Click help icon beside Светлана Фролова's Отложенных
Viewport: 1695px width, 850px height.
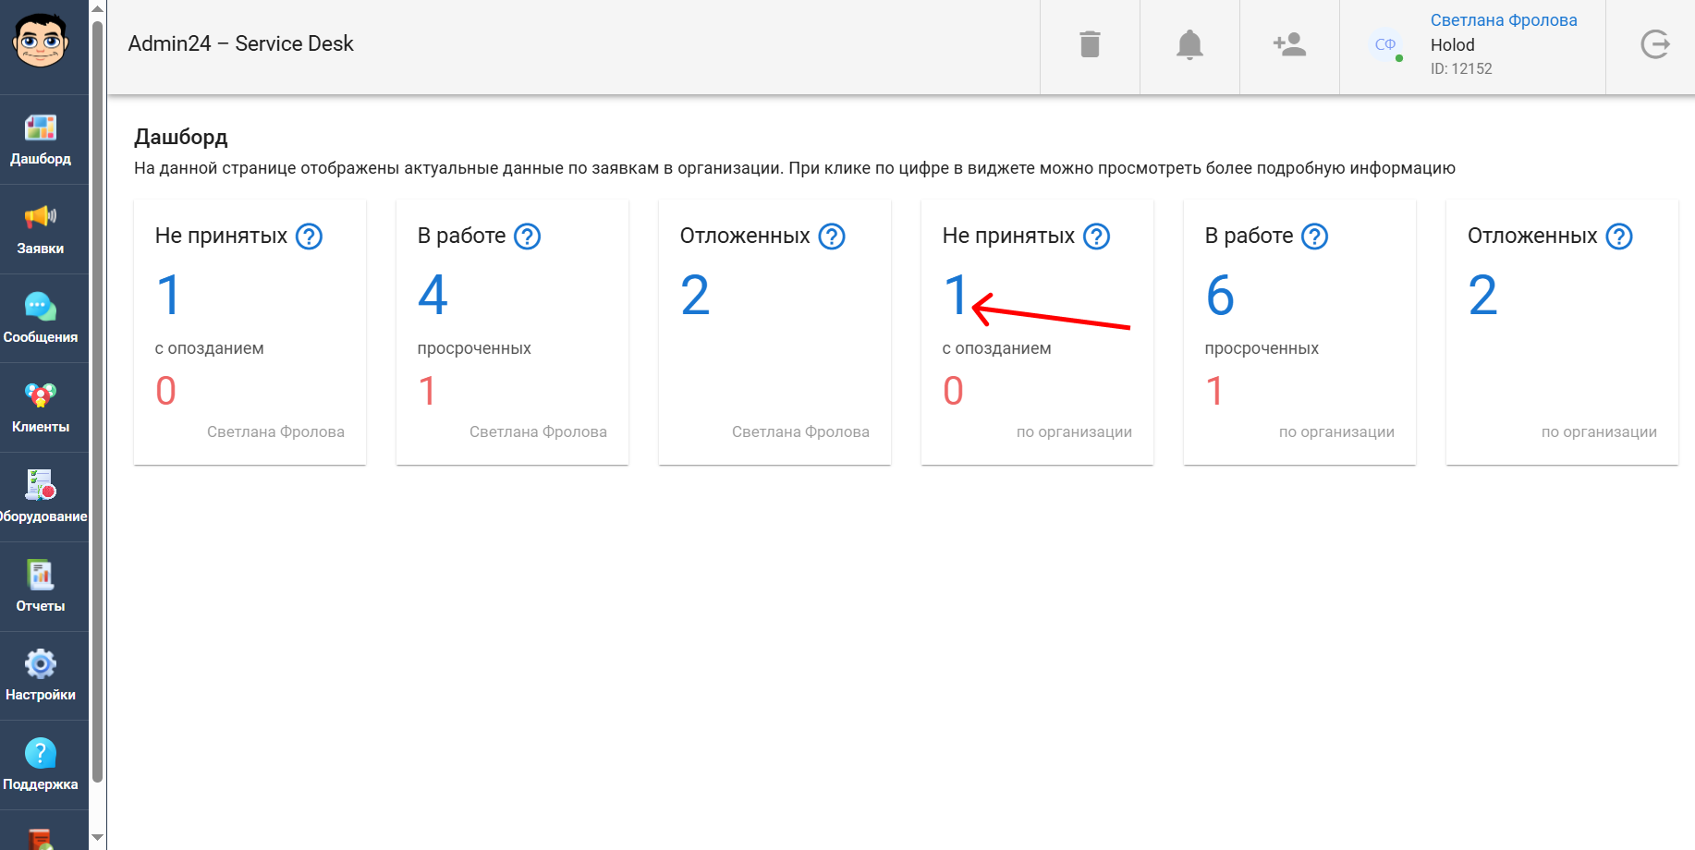(832, 237)
